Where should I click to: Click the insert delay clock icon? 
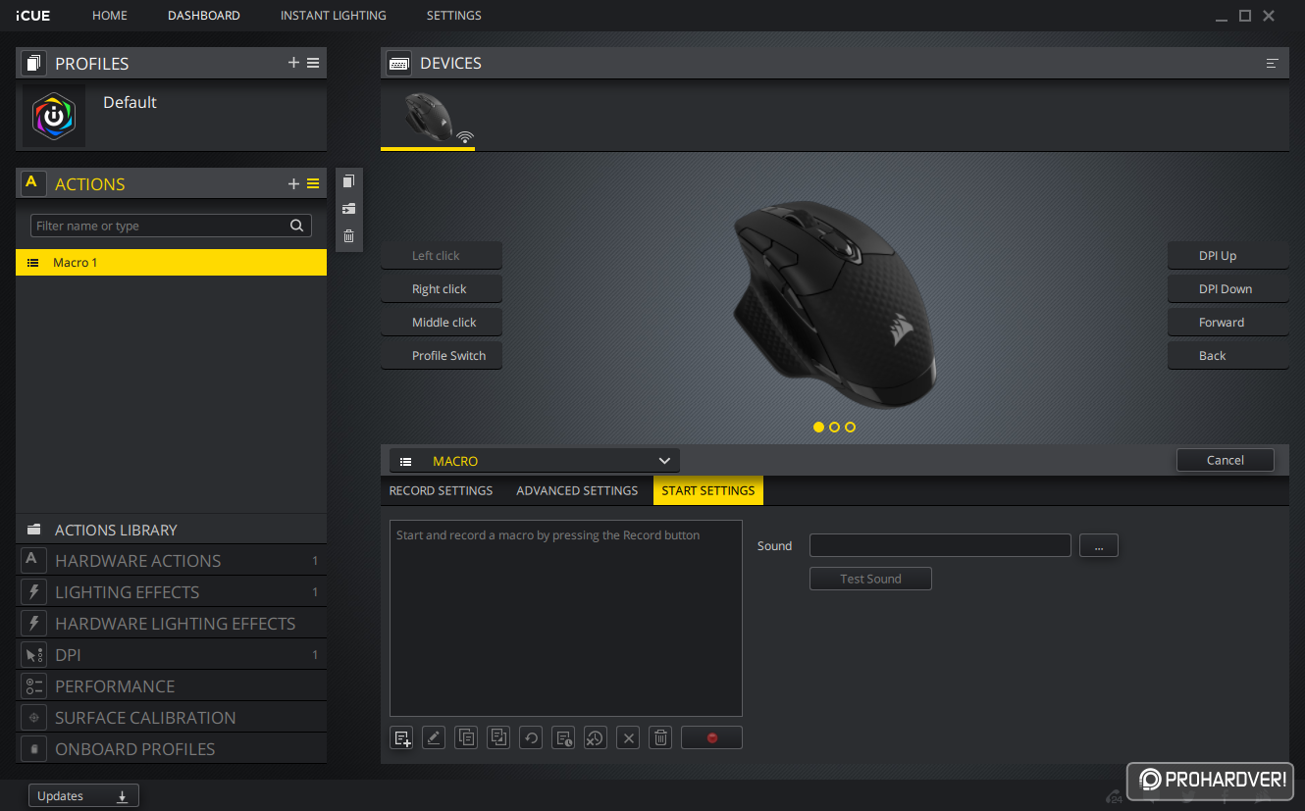coord(563,737)
